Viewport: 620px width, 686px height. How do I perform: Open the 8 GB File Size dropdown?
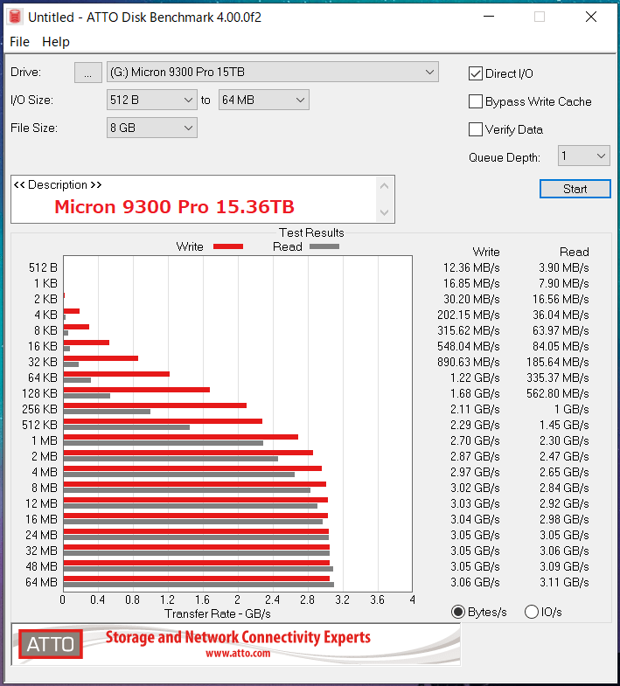click(x=151, y=128)
